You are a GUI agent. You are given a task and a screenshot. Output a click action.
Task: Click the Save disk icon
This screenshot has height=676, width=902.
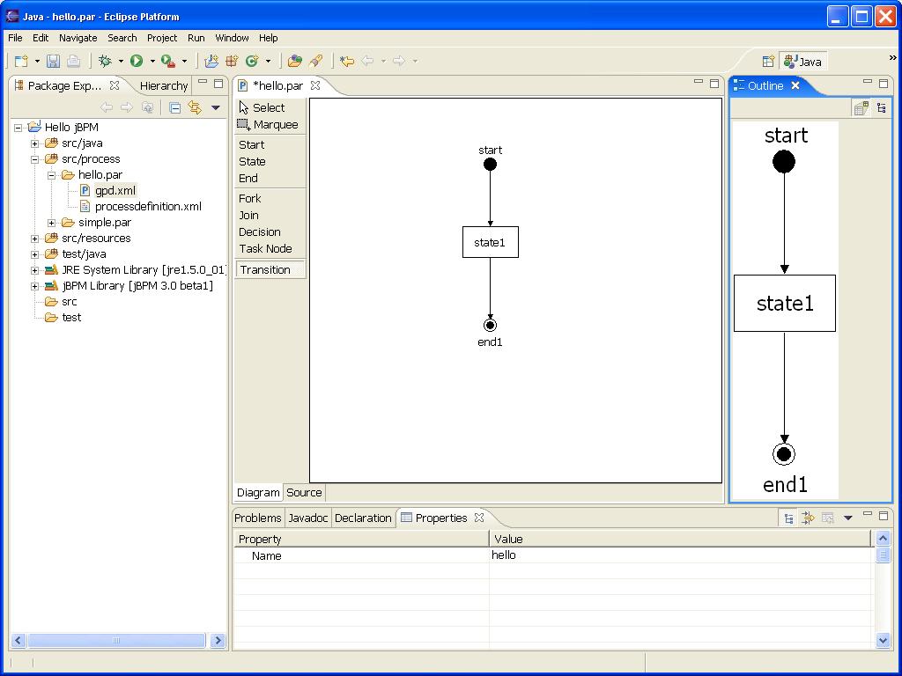tap(54, 61)
